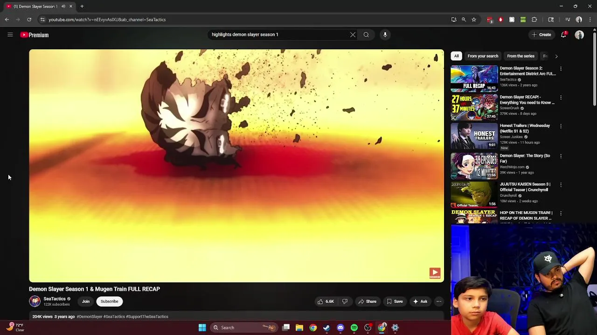Image resolution: width=597 pixels, height=335 pixels.
Task: Open Windows Start menu
Action: [202, 328]
